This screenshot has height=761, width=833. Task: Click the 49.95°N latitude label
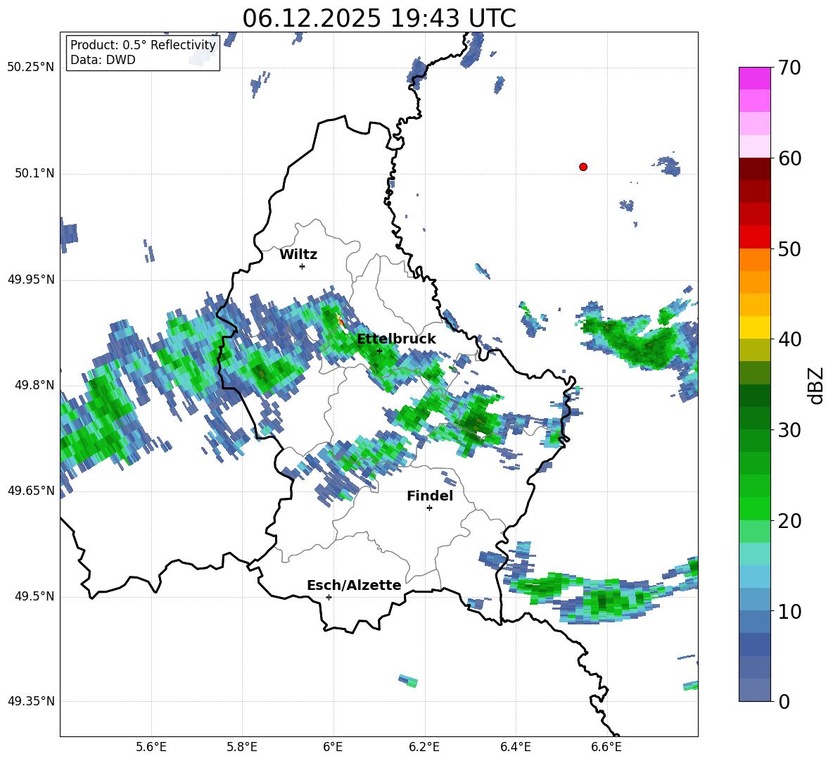pyautogui.click(x=31, y=279)
